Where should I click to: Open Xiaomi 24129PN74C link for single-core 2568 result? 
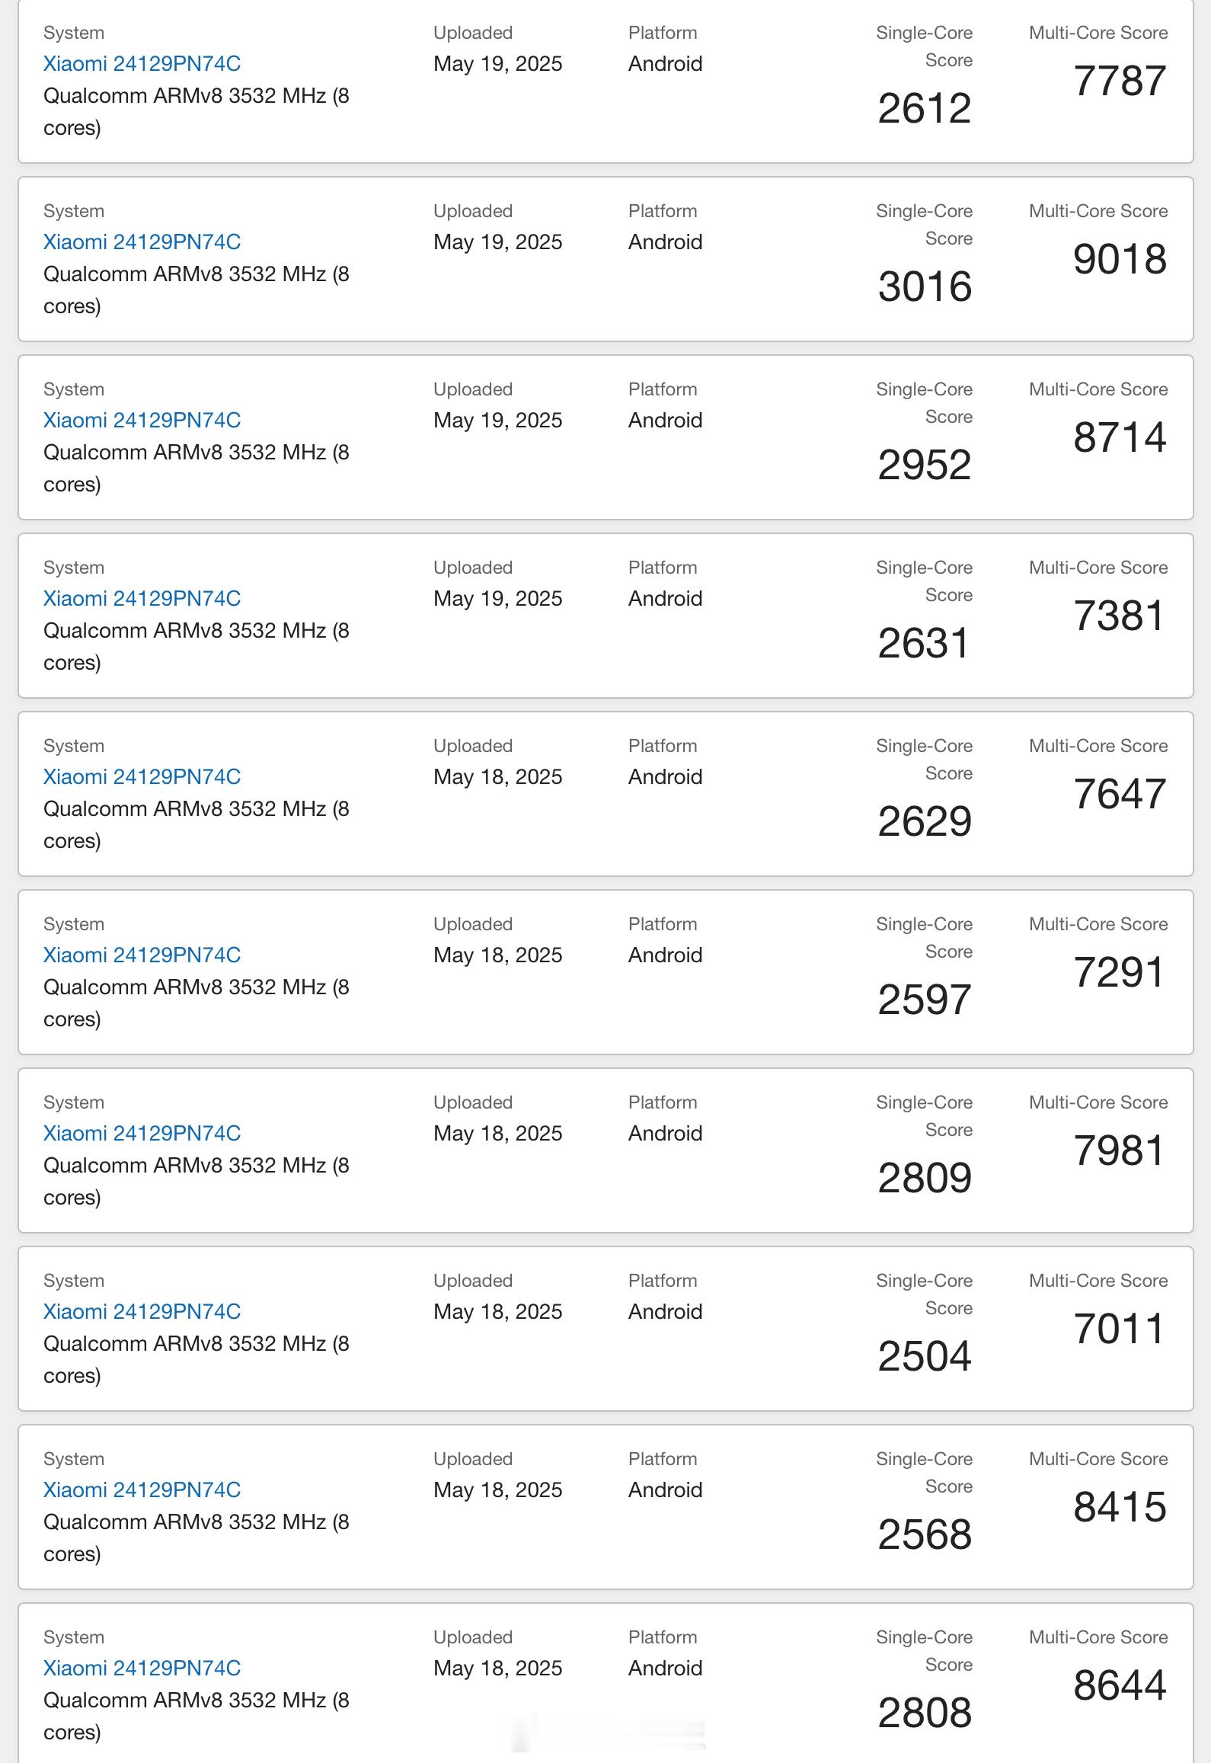point(142,1490)
